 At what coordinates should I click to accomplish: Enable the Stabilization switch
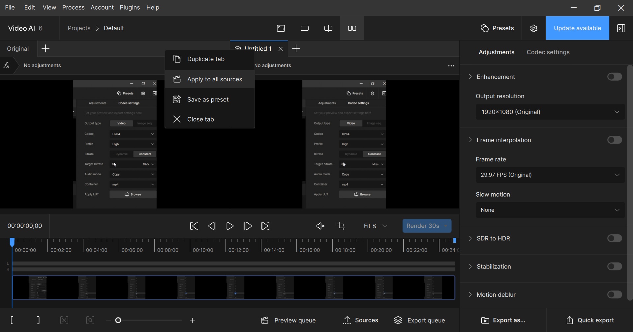[615, 266]
